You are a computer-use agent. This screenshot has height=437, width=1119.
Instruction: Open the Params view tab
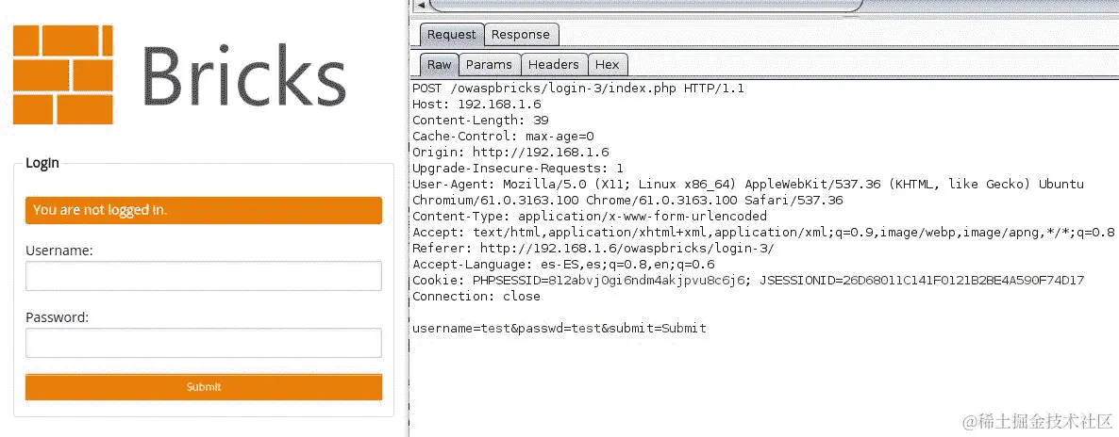coord(489,64)
